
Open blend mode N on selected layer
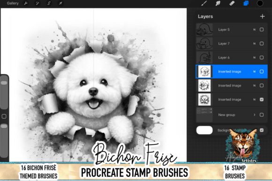pos(254,72)
